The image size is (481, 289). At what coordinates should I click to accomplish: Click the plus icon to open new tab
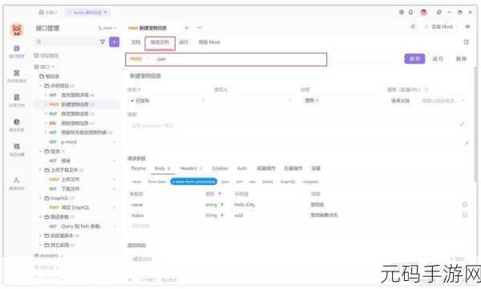pyautogui.click(x=186, y=27)
